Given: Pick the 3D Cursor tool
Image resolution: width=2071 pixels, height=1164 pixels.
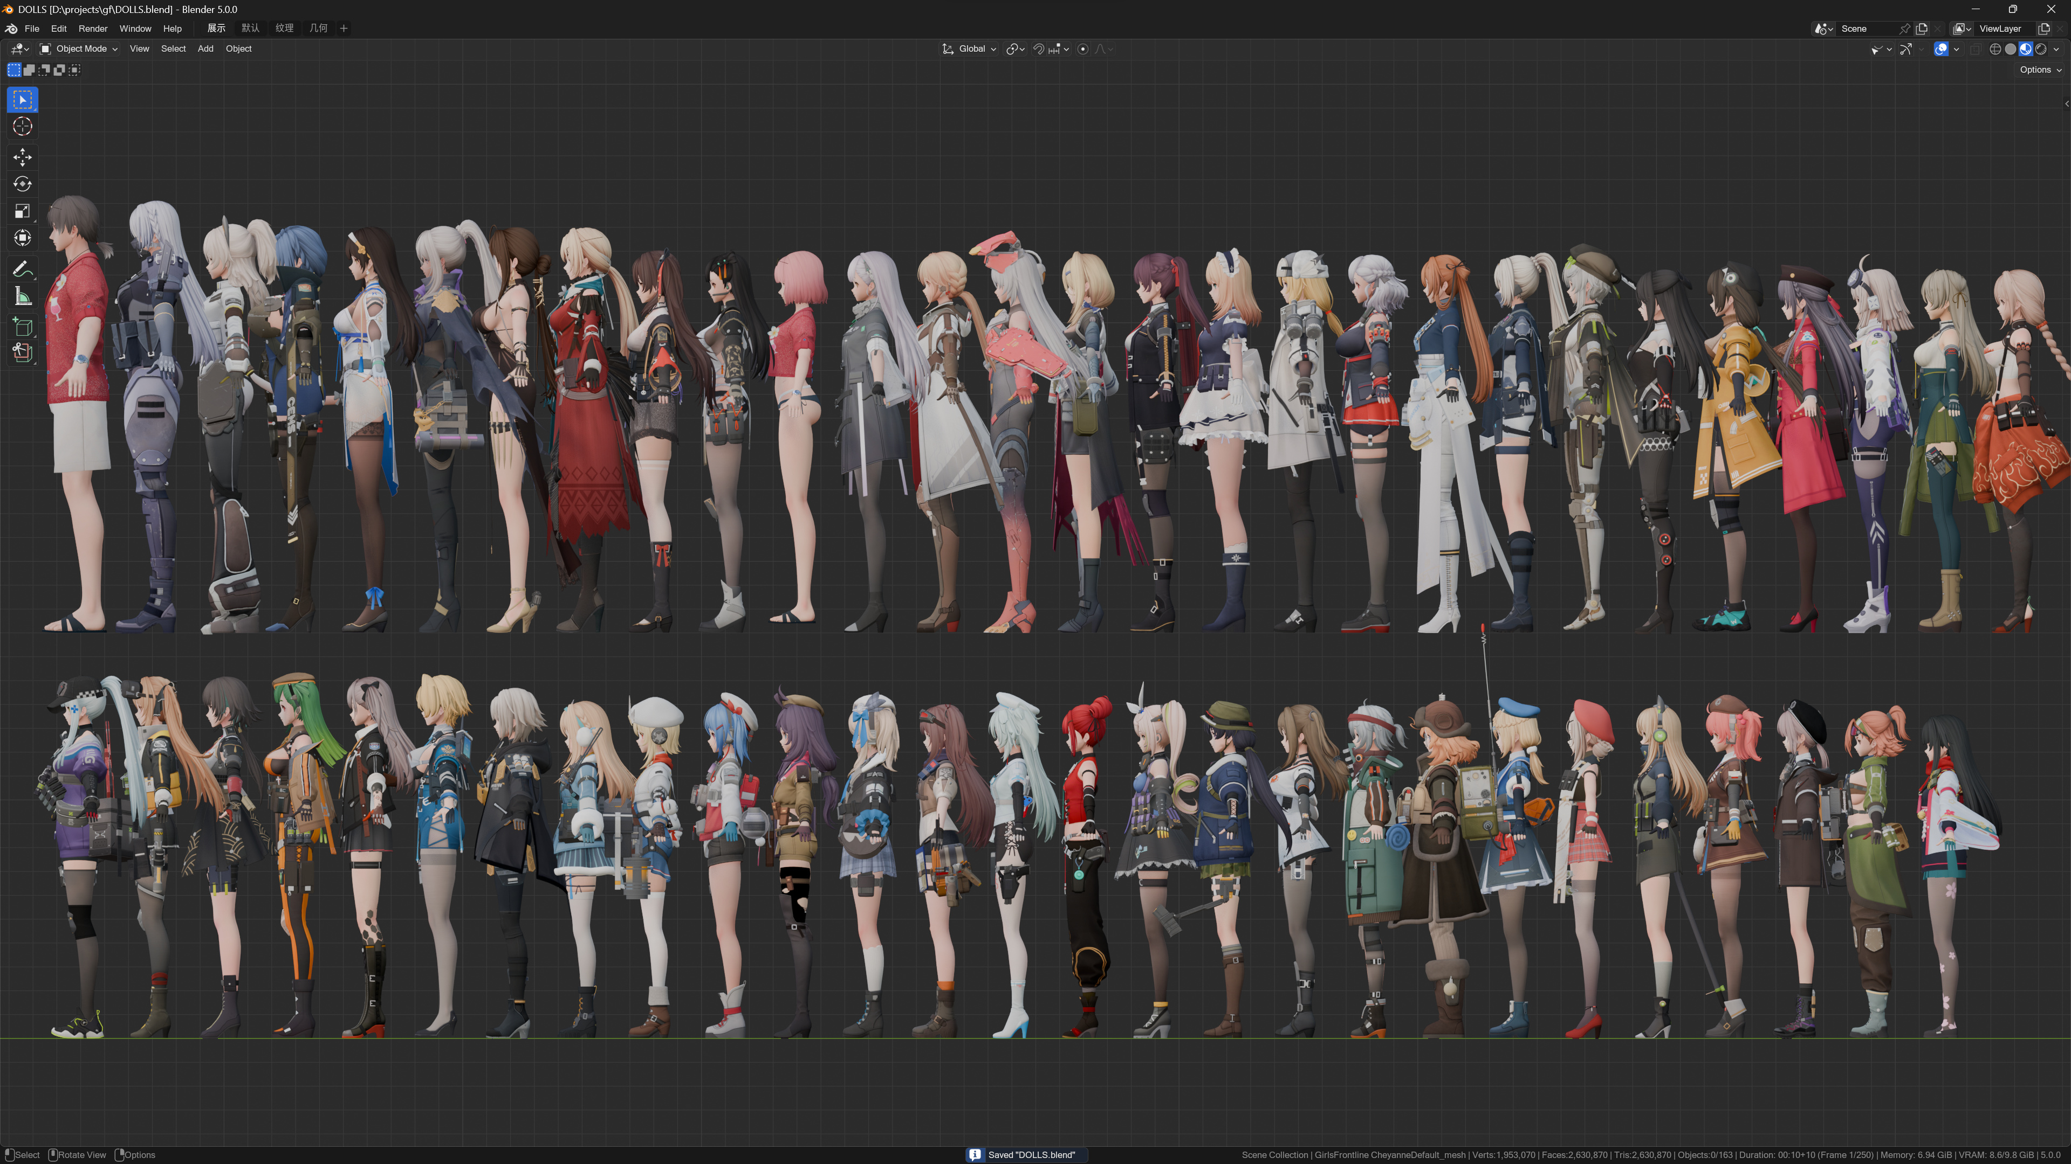Looking at the screenshot, I should (x=23, y=127).
